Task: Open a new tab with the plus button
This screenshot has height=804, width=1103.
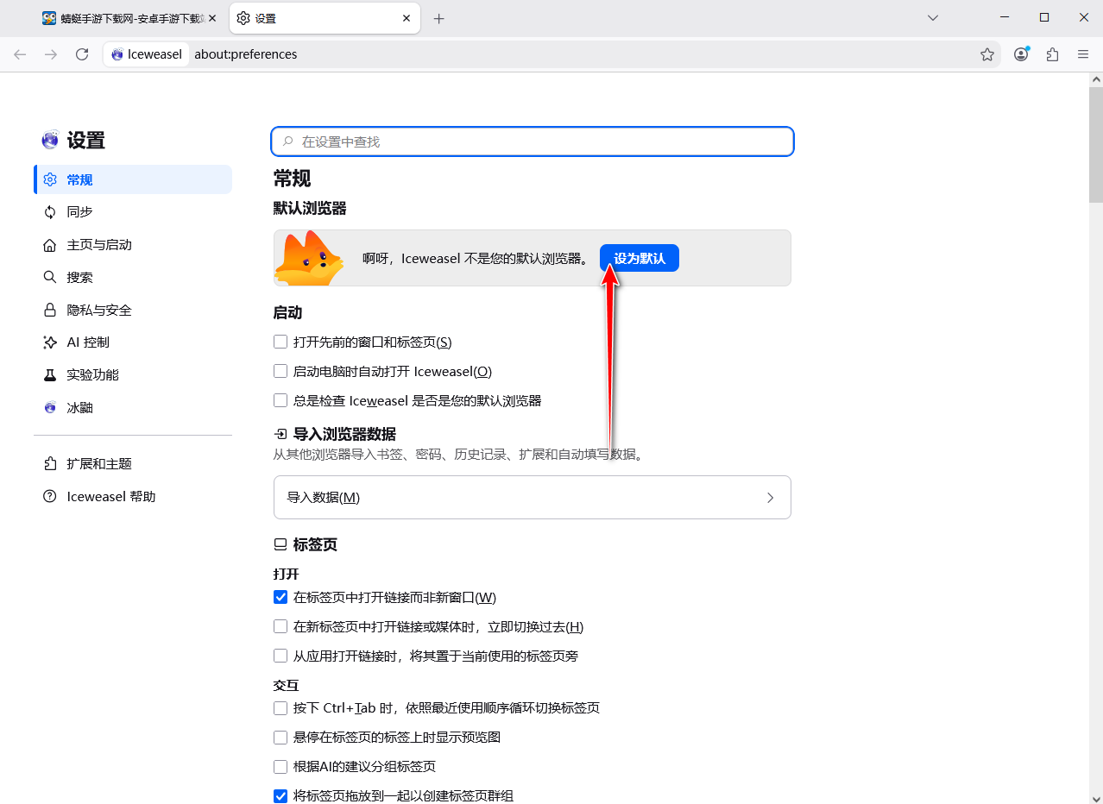Action: 438,18
